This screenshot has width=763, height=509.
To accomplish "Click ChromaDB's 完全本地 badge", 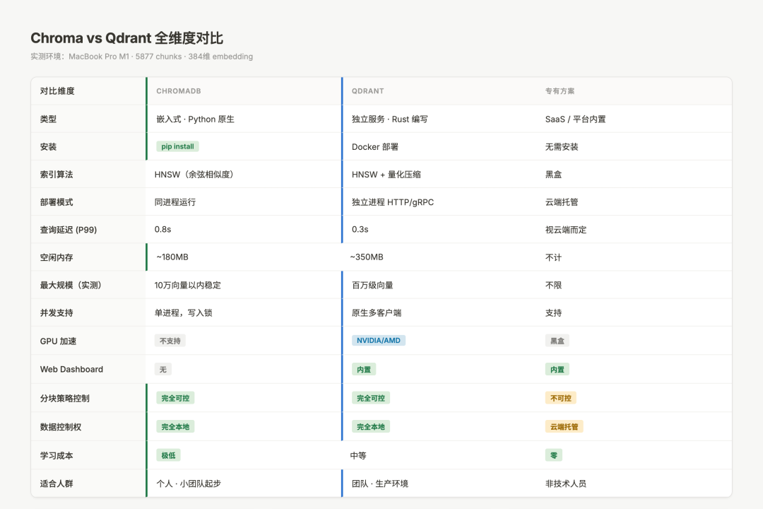I will click(175, 427).
